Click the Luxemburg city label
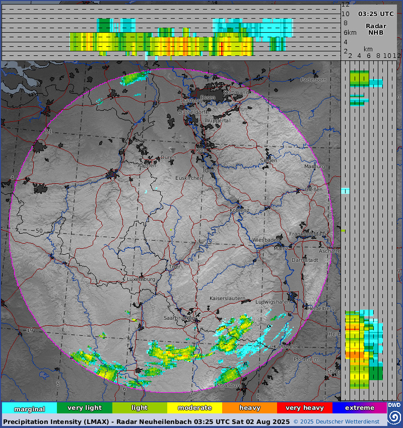The height and width of the screenshot is (428, 403). tap(141, 279)
